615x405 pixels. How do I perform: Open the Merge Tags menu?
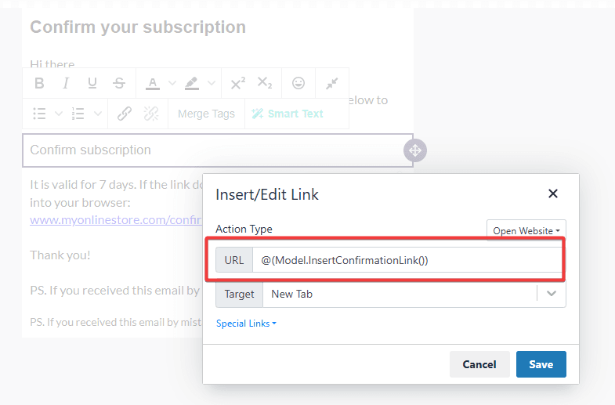tap(206, 114)
